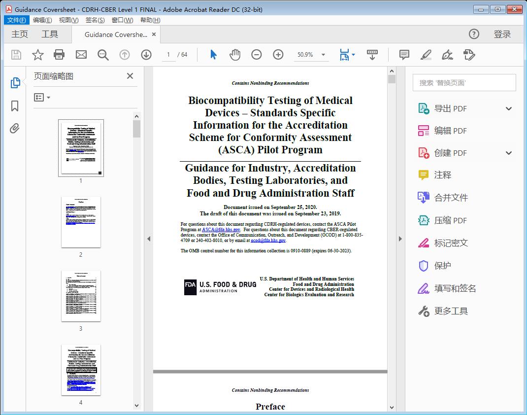Select the page 3 thumbnail

click(x=81, y=296)
